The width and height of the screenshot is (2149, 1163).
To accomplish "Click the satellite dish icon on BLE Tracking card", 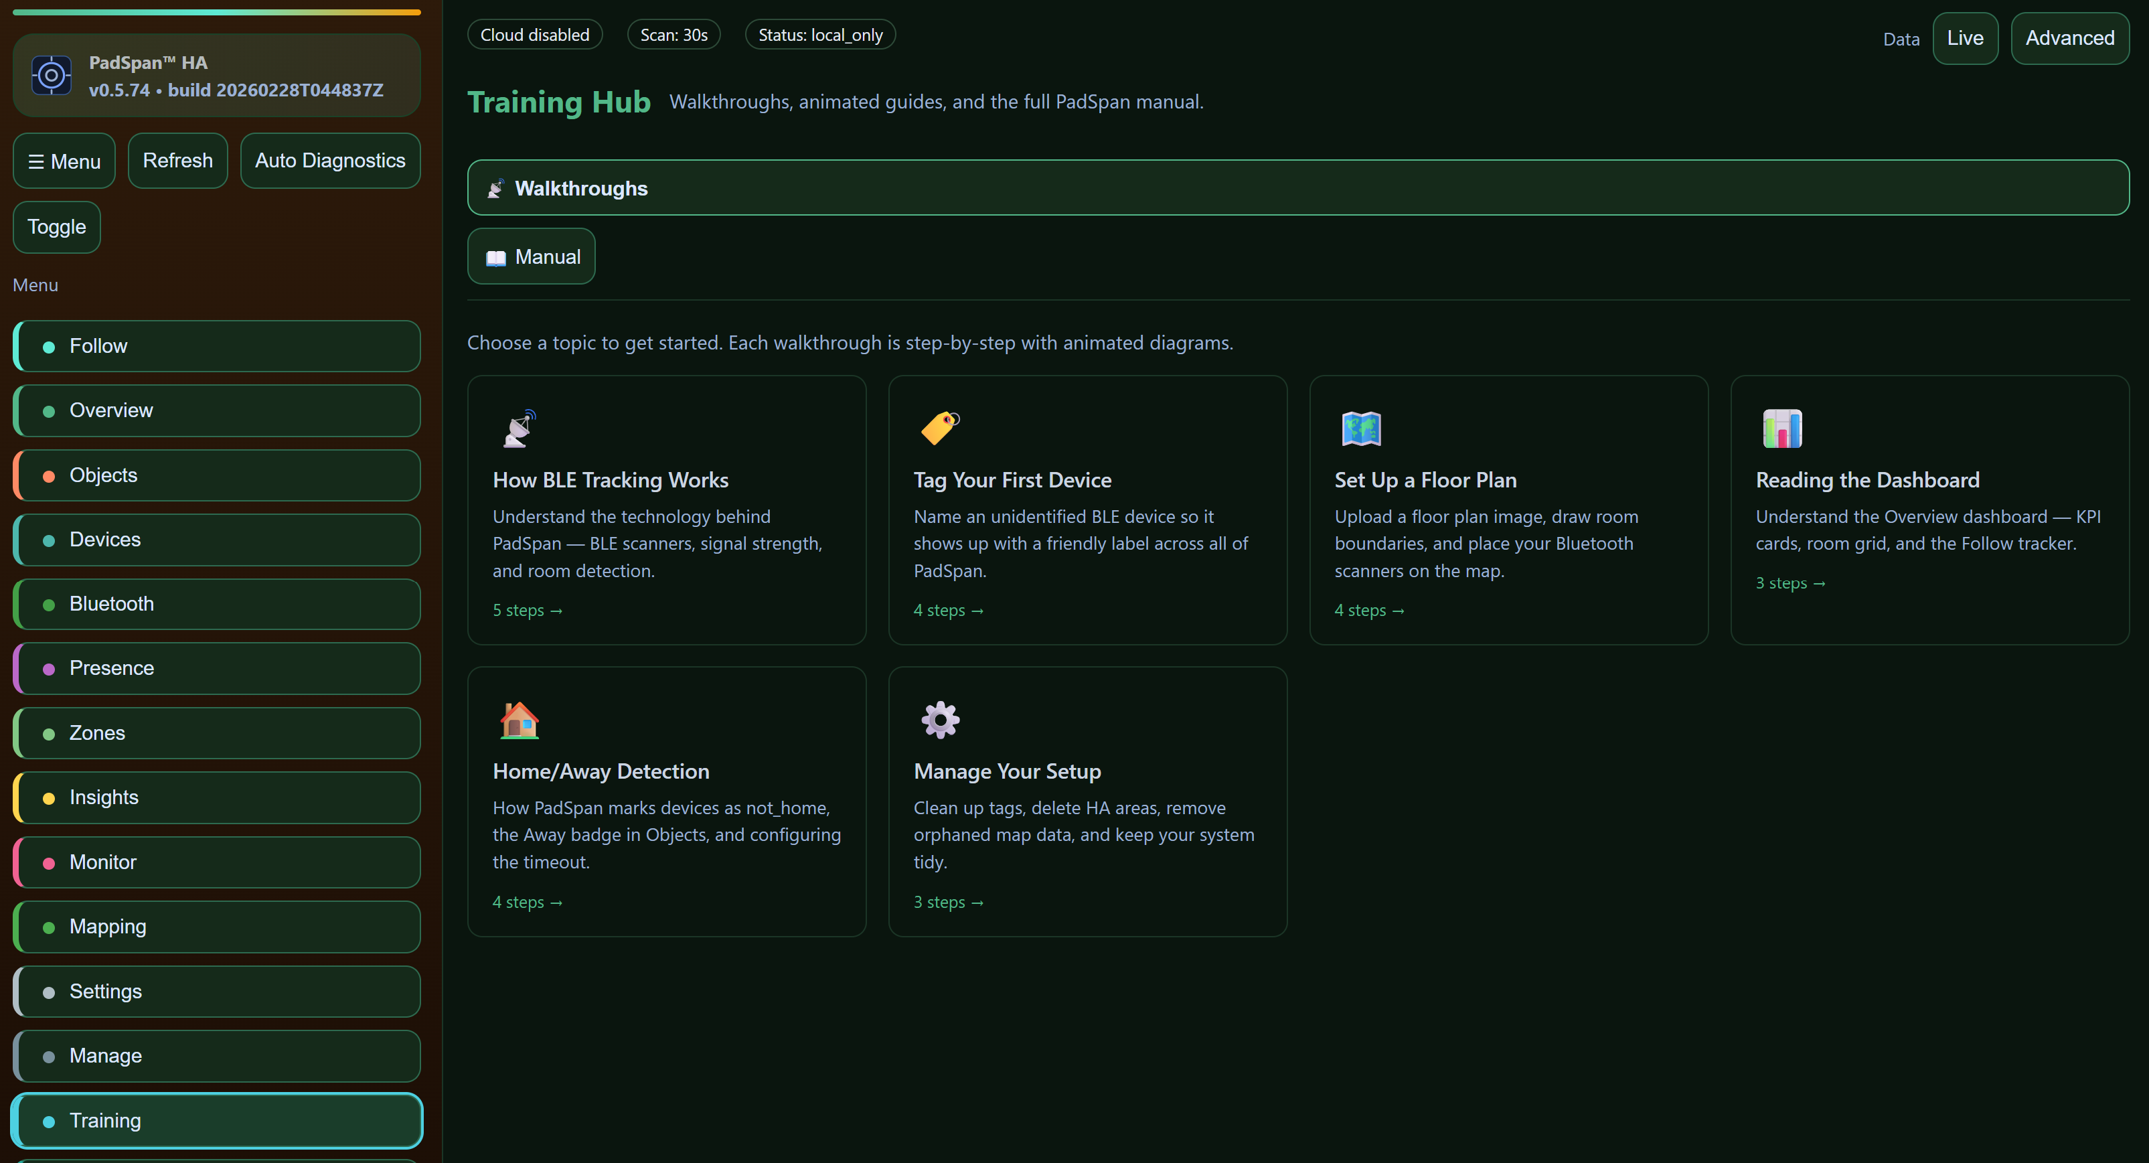I will click(x=519, y=429).
